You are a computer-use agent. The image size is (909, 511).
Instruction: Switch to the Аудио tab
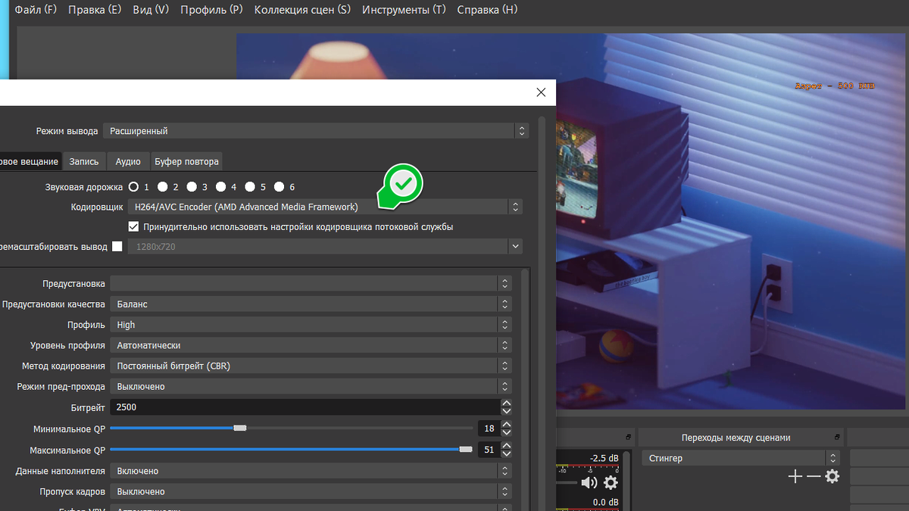click(x=128, y=161)
